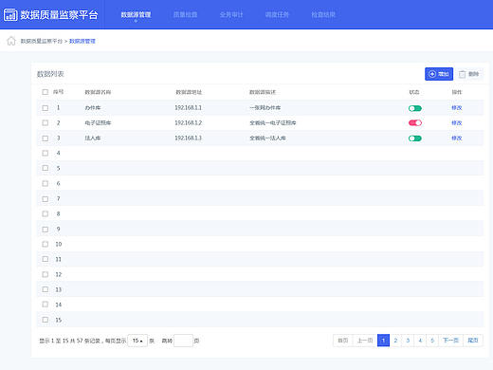Click the 数据源地址 column header

tap(189, 92)
